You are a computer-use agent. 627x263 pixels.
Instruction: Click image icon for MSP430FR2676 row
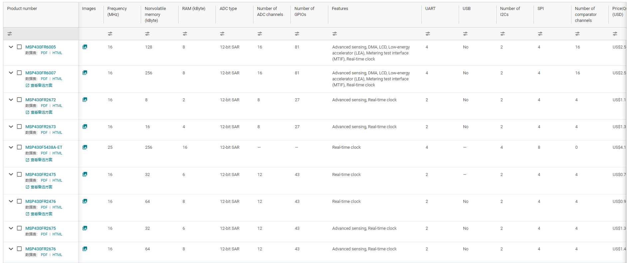[x=85, y=249]
